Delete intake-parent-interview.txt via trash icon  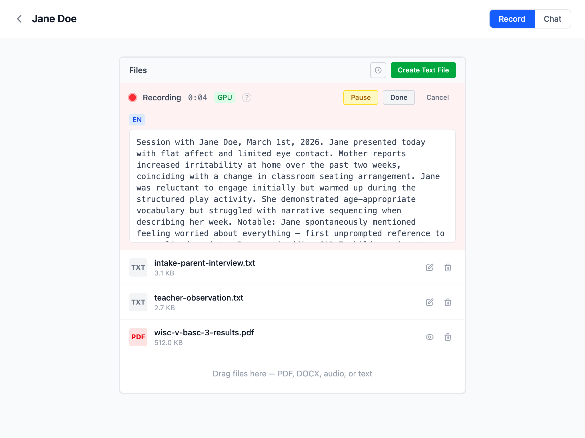tap(448, 267)
